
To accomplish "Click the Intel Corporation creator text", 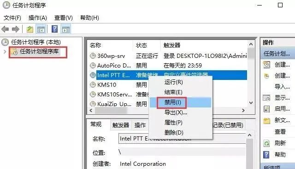I will (143, 164).
